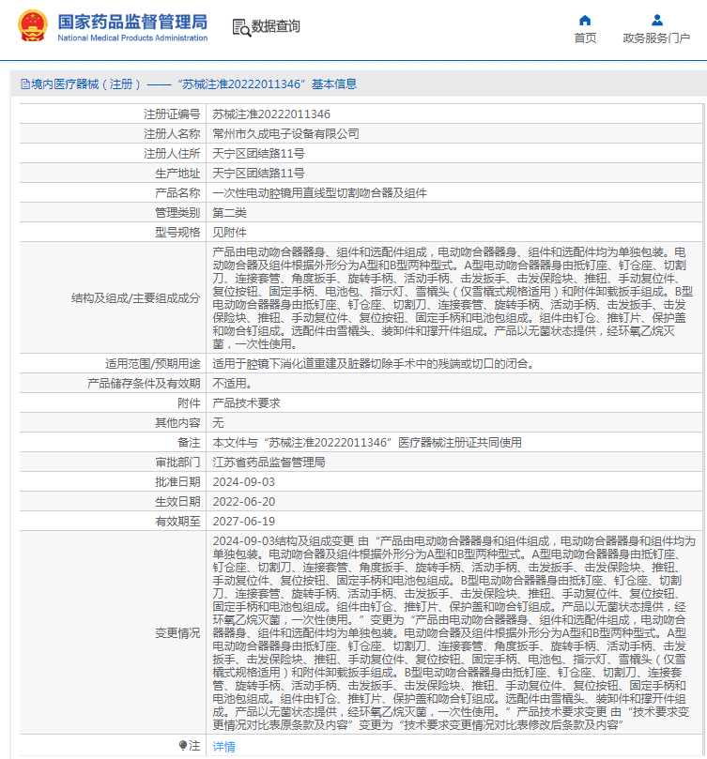Viewport: 707px width, 759px height.
Task: Click the 生产地址 value 天宁区团结路11号
Action: (259, 174)
